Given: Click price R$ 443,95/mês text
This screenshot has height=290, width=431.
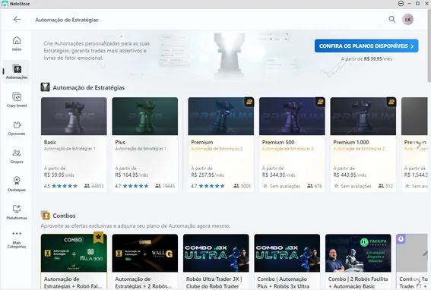Looking at the screenshot, I should coord(350,175).
